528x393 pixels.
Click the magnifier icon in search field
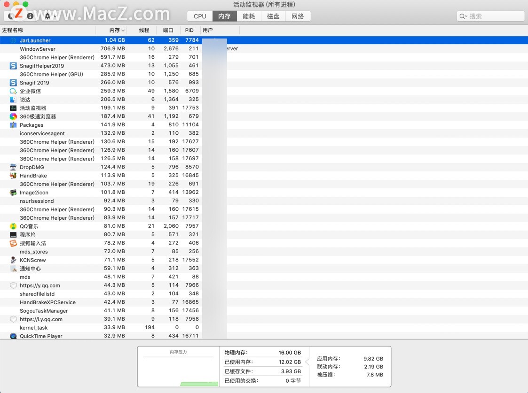[x=463, y=16]
